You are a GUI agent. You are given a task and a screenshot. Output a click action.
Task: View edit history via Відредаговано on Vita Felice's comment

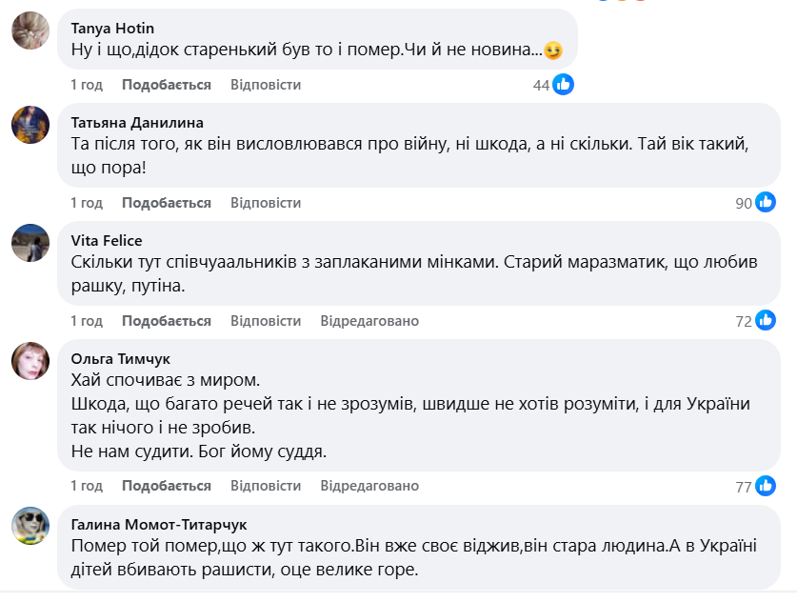click(369, 321)
